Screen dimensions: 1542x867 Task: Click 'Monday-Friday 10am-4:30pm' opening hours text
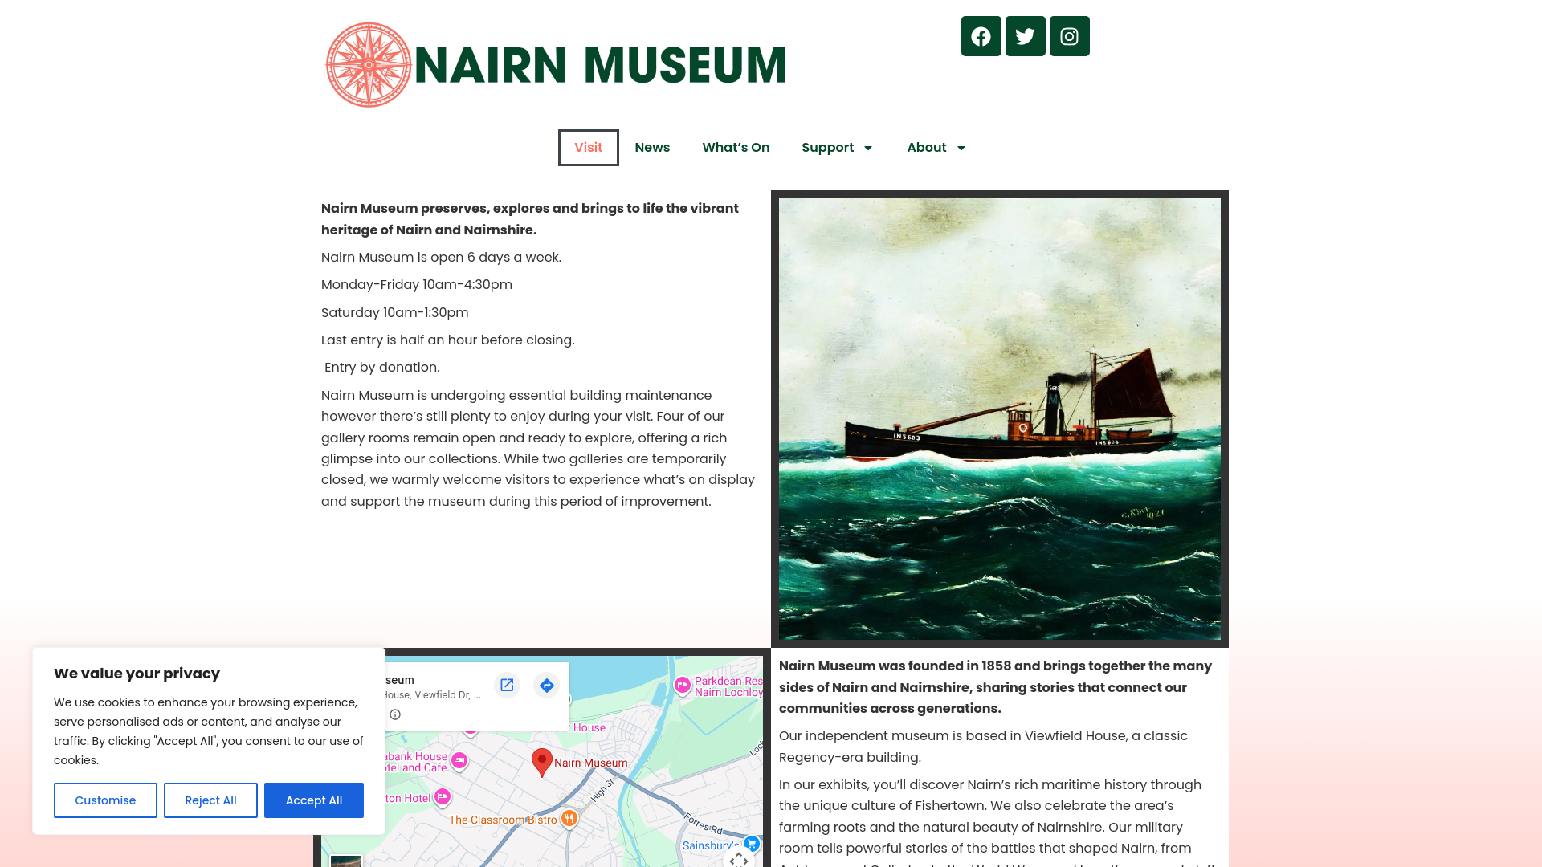point(417,285)
